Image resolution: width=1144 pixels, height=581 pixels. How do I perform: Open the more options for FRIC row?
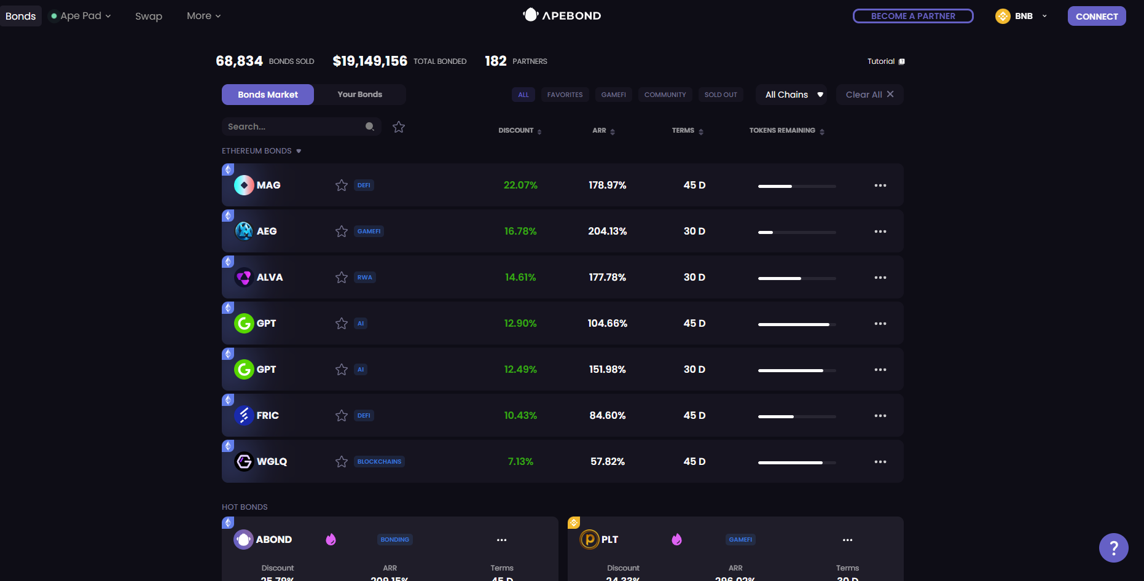coord(880,416)
